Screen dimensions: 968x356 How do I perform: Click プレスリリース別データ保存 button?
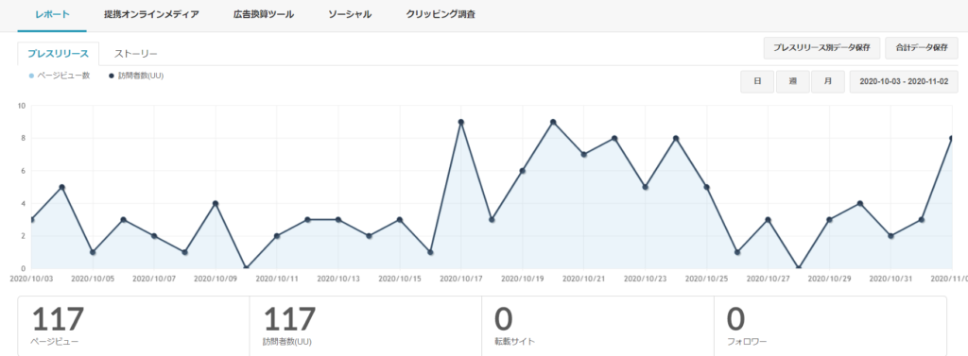coord(821,48)
